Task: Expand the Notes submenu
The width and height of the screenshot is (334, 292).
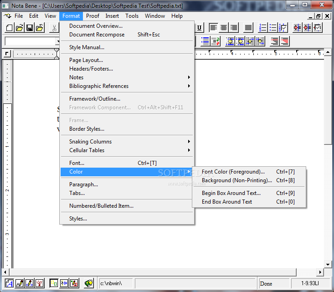Action: pyautogui.click(x=127, y=77)
